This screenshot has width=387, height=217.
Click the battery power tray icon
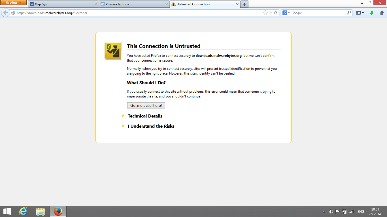[345, 212]
